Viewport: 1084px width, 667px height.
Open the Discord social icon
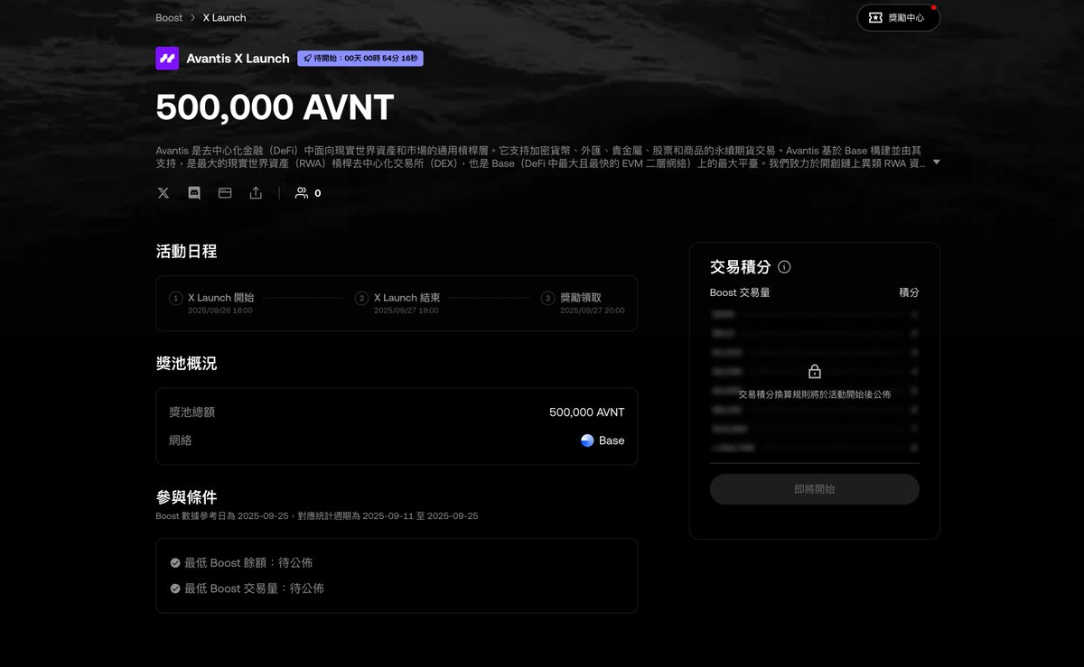(x=194, y=193)
